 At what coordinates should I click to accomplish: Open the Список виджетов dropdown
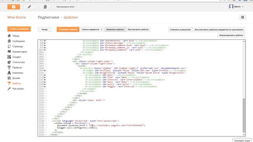click(92, 30)
